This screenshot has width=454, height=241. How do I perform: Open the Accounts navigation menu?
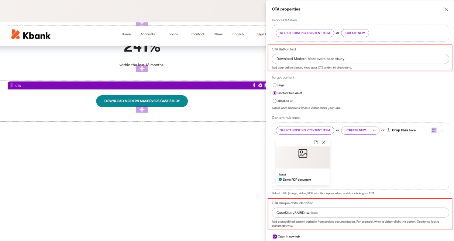pyautogui.click(x=148, y=34)
